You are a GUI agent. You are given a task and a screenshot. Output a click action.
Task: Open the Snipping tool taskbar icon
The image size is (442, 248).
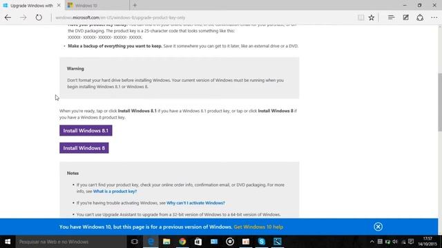pyautogui.click(x=278, y=242)
